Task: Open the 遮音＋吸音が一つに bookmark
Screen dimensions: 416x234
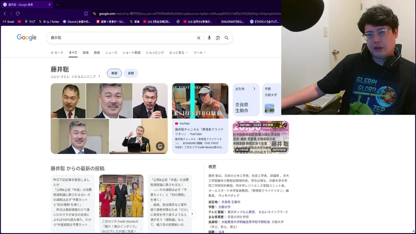Action: 110,22
